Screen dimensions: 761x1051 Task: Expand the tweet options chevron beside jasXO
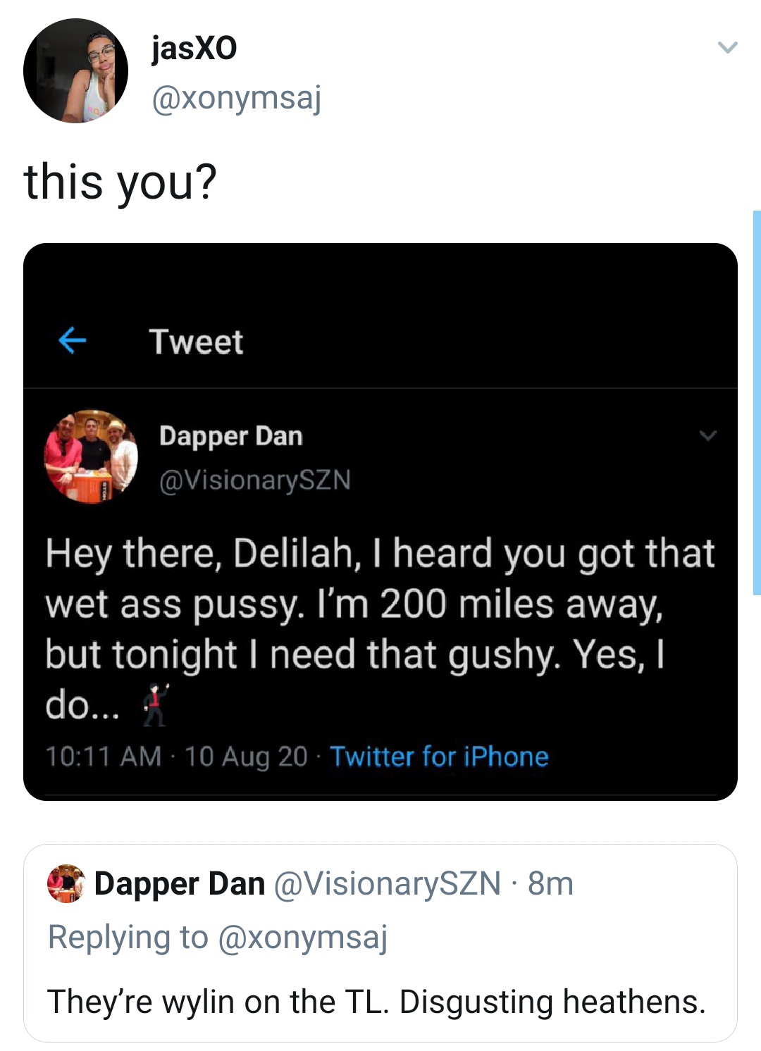[727, 48]
